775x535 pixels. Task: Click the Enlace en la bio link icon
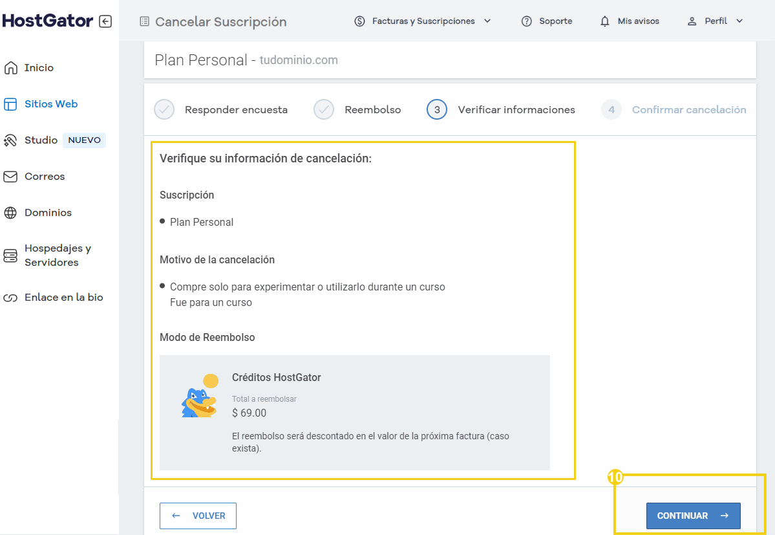tap(10, 298)
